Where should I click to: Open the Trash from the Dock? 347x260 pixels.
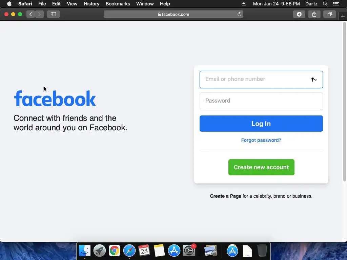(x=262, y=251)
